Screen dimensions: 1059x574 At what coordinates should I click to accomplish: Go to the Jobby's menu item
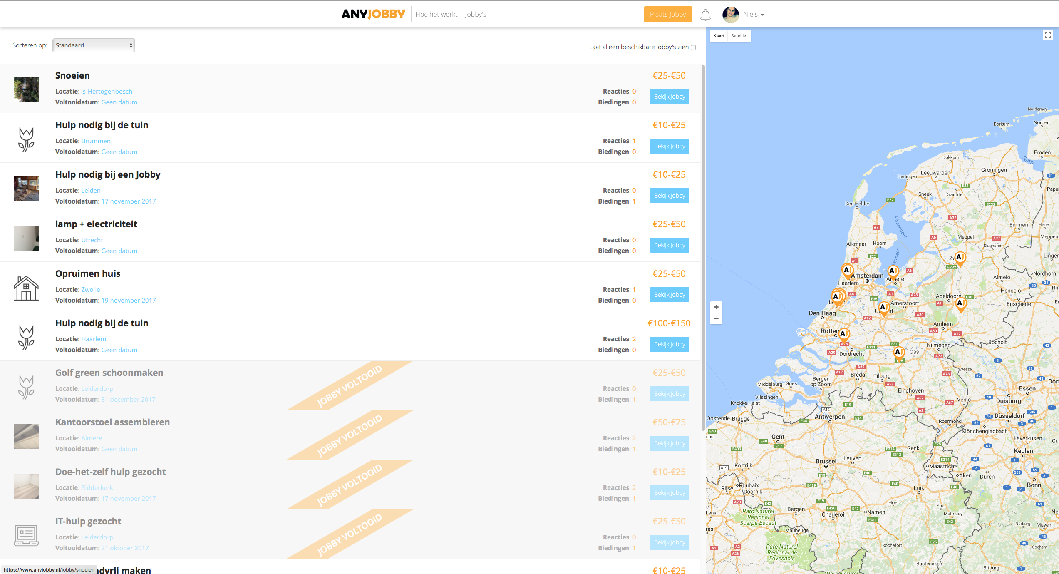[x=476, y=14]
